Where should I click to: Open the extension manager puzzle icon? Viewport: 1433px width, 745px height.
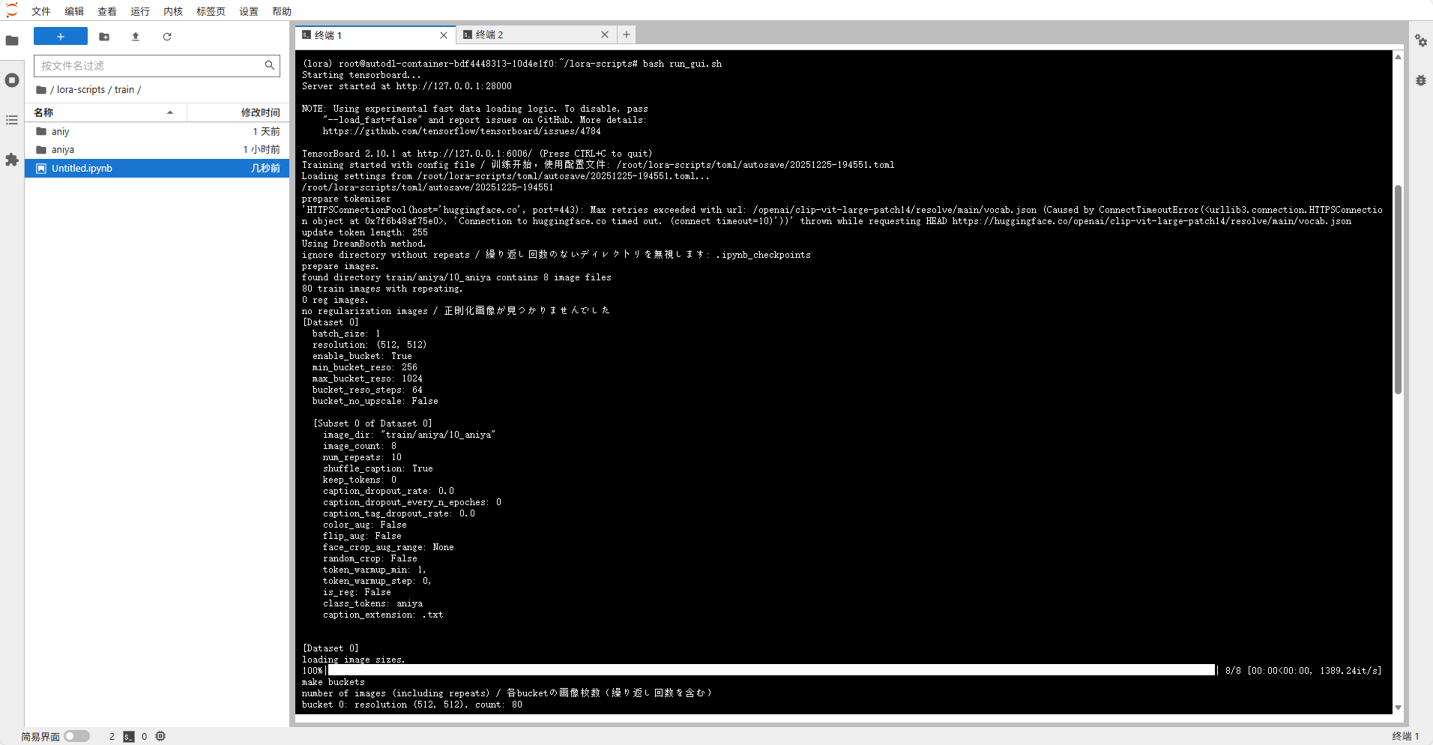pos(12,160)
